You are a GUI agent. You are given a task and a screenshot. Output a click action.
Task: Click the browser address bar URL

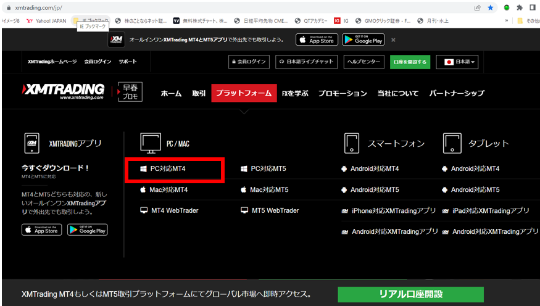tap(38, 7)
